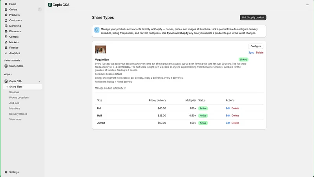Click the Products tag icon
The image size is (314, 177).
[6, 15]
